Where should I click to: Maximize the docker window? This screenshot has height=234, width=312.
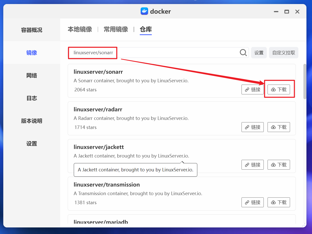point(286,12)
